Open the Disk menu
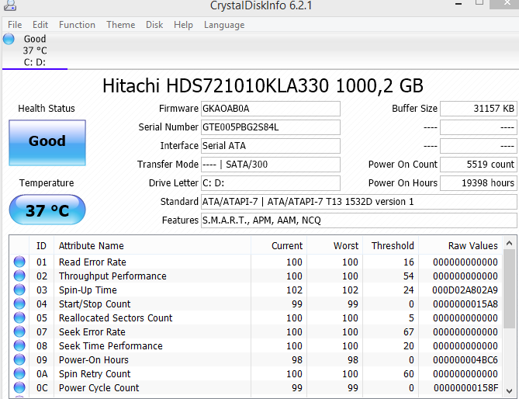This screenshot has height=399, width=519. tap(154, 25)
